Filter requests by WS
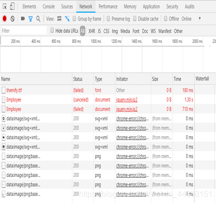 [153, 31]
